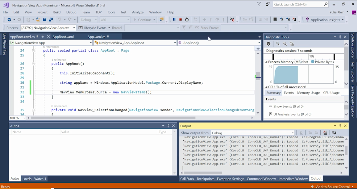Click the Diagnostic Tools timeline ruler at 10s
Viewport: 357px width, 189px height.
[311, 56]
